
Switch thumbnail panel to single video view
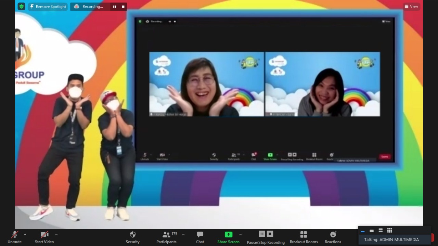[x=372, y=231]
